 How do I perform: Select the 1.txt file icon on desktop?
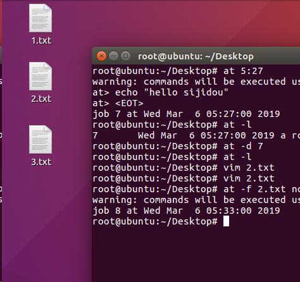pyautogui.click(x=41, y=18)
